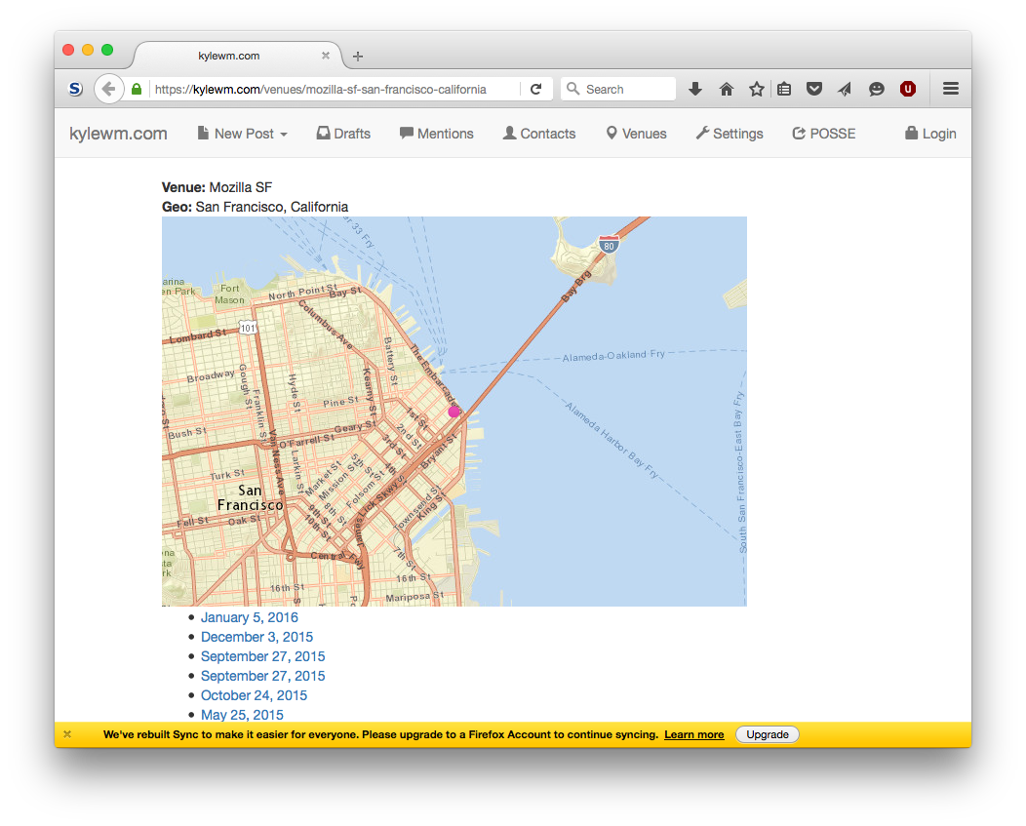Open the chat bubble Hello icon
Screen dimensions: 1026x826
tap(876, 89)
